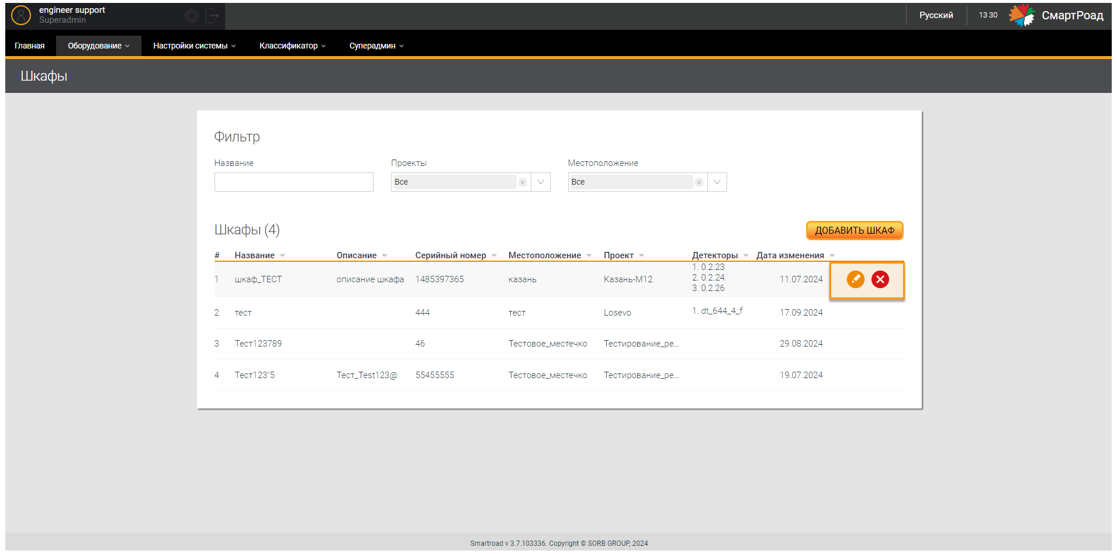Open the Настройки системы menu

[194, 46]
